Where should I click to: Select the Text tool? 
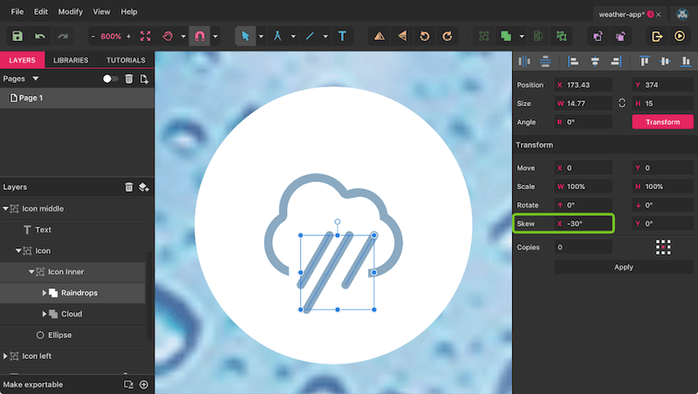pyautogui.click(x=342, y=36)
